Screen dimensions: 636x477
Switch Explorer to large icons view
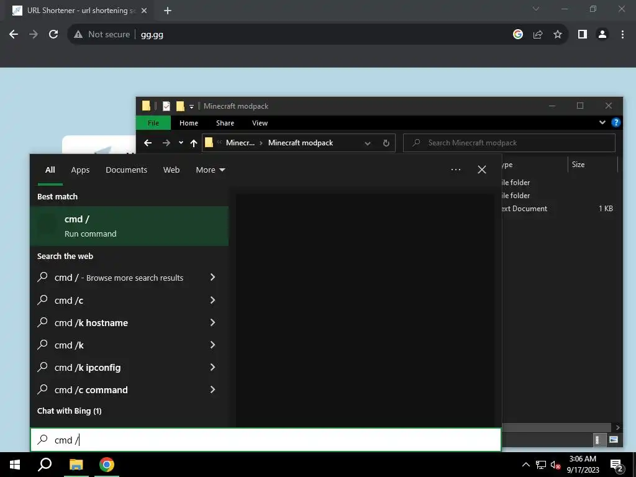[614, 440]
